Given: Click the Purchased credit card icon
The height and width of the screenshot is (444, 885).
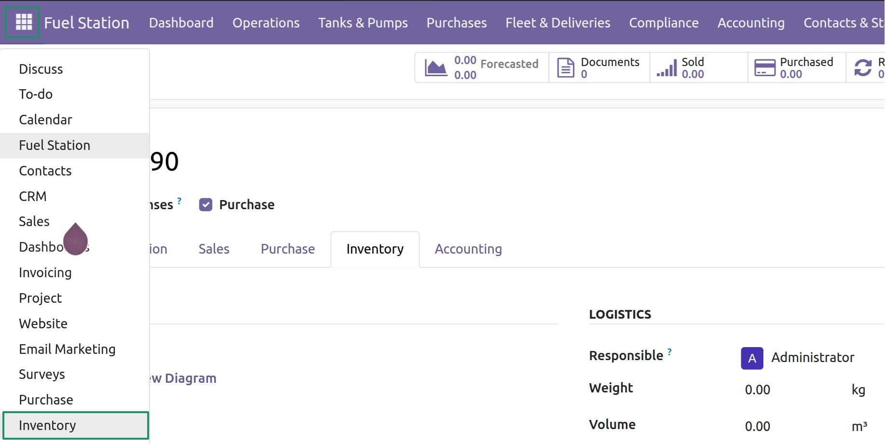Looking at the screenshot, I should coord(765,67).
